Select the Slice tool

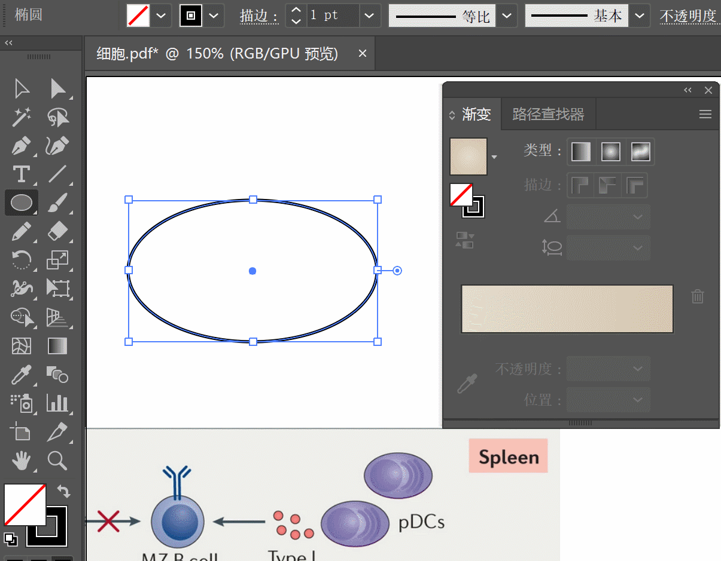58,431
